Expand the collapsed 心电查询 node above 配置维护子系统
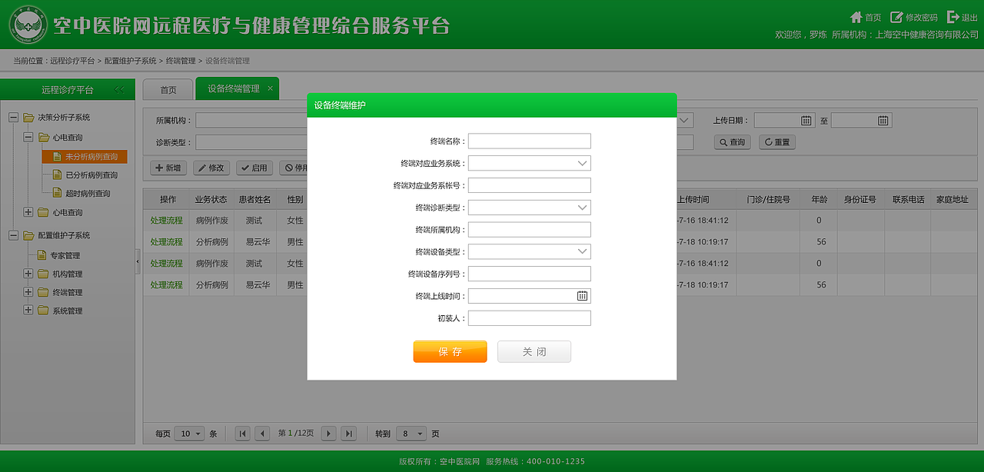984x472 pixels. (x=28, y=212)
